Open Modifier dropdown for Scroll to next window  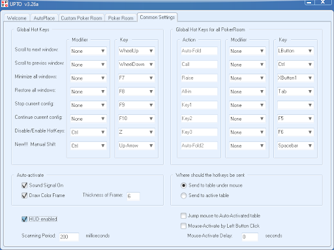pos(88,51)
